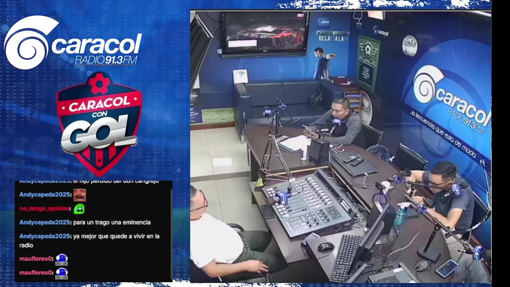Image resolution: width=510 pixels, height=287 pixels.
Task: Click the Caracol Radio 91.3 FM logo
Action: (73, 42)
